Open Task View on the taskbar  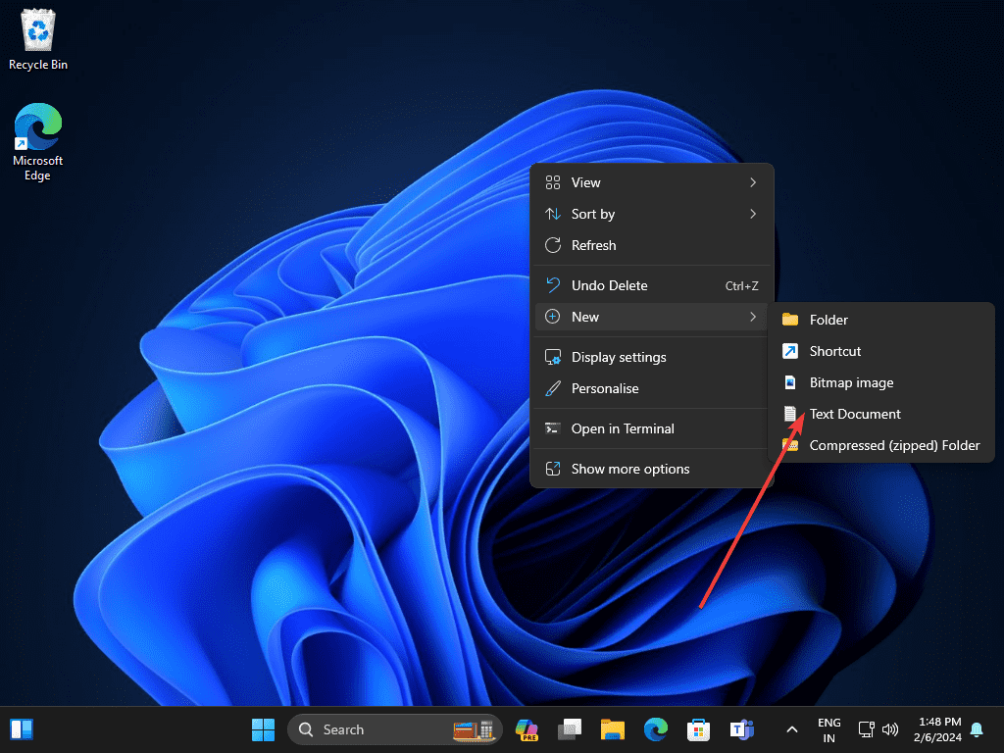[570, 729]
